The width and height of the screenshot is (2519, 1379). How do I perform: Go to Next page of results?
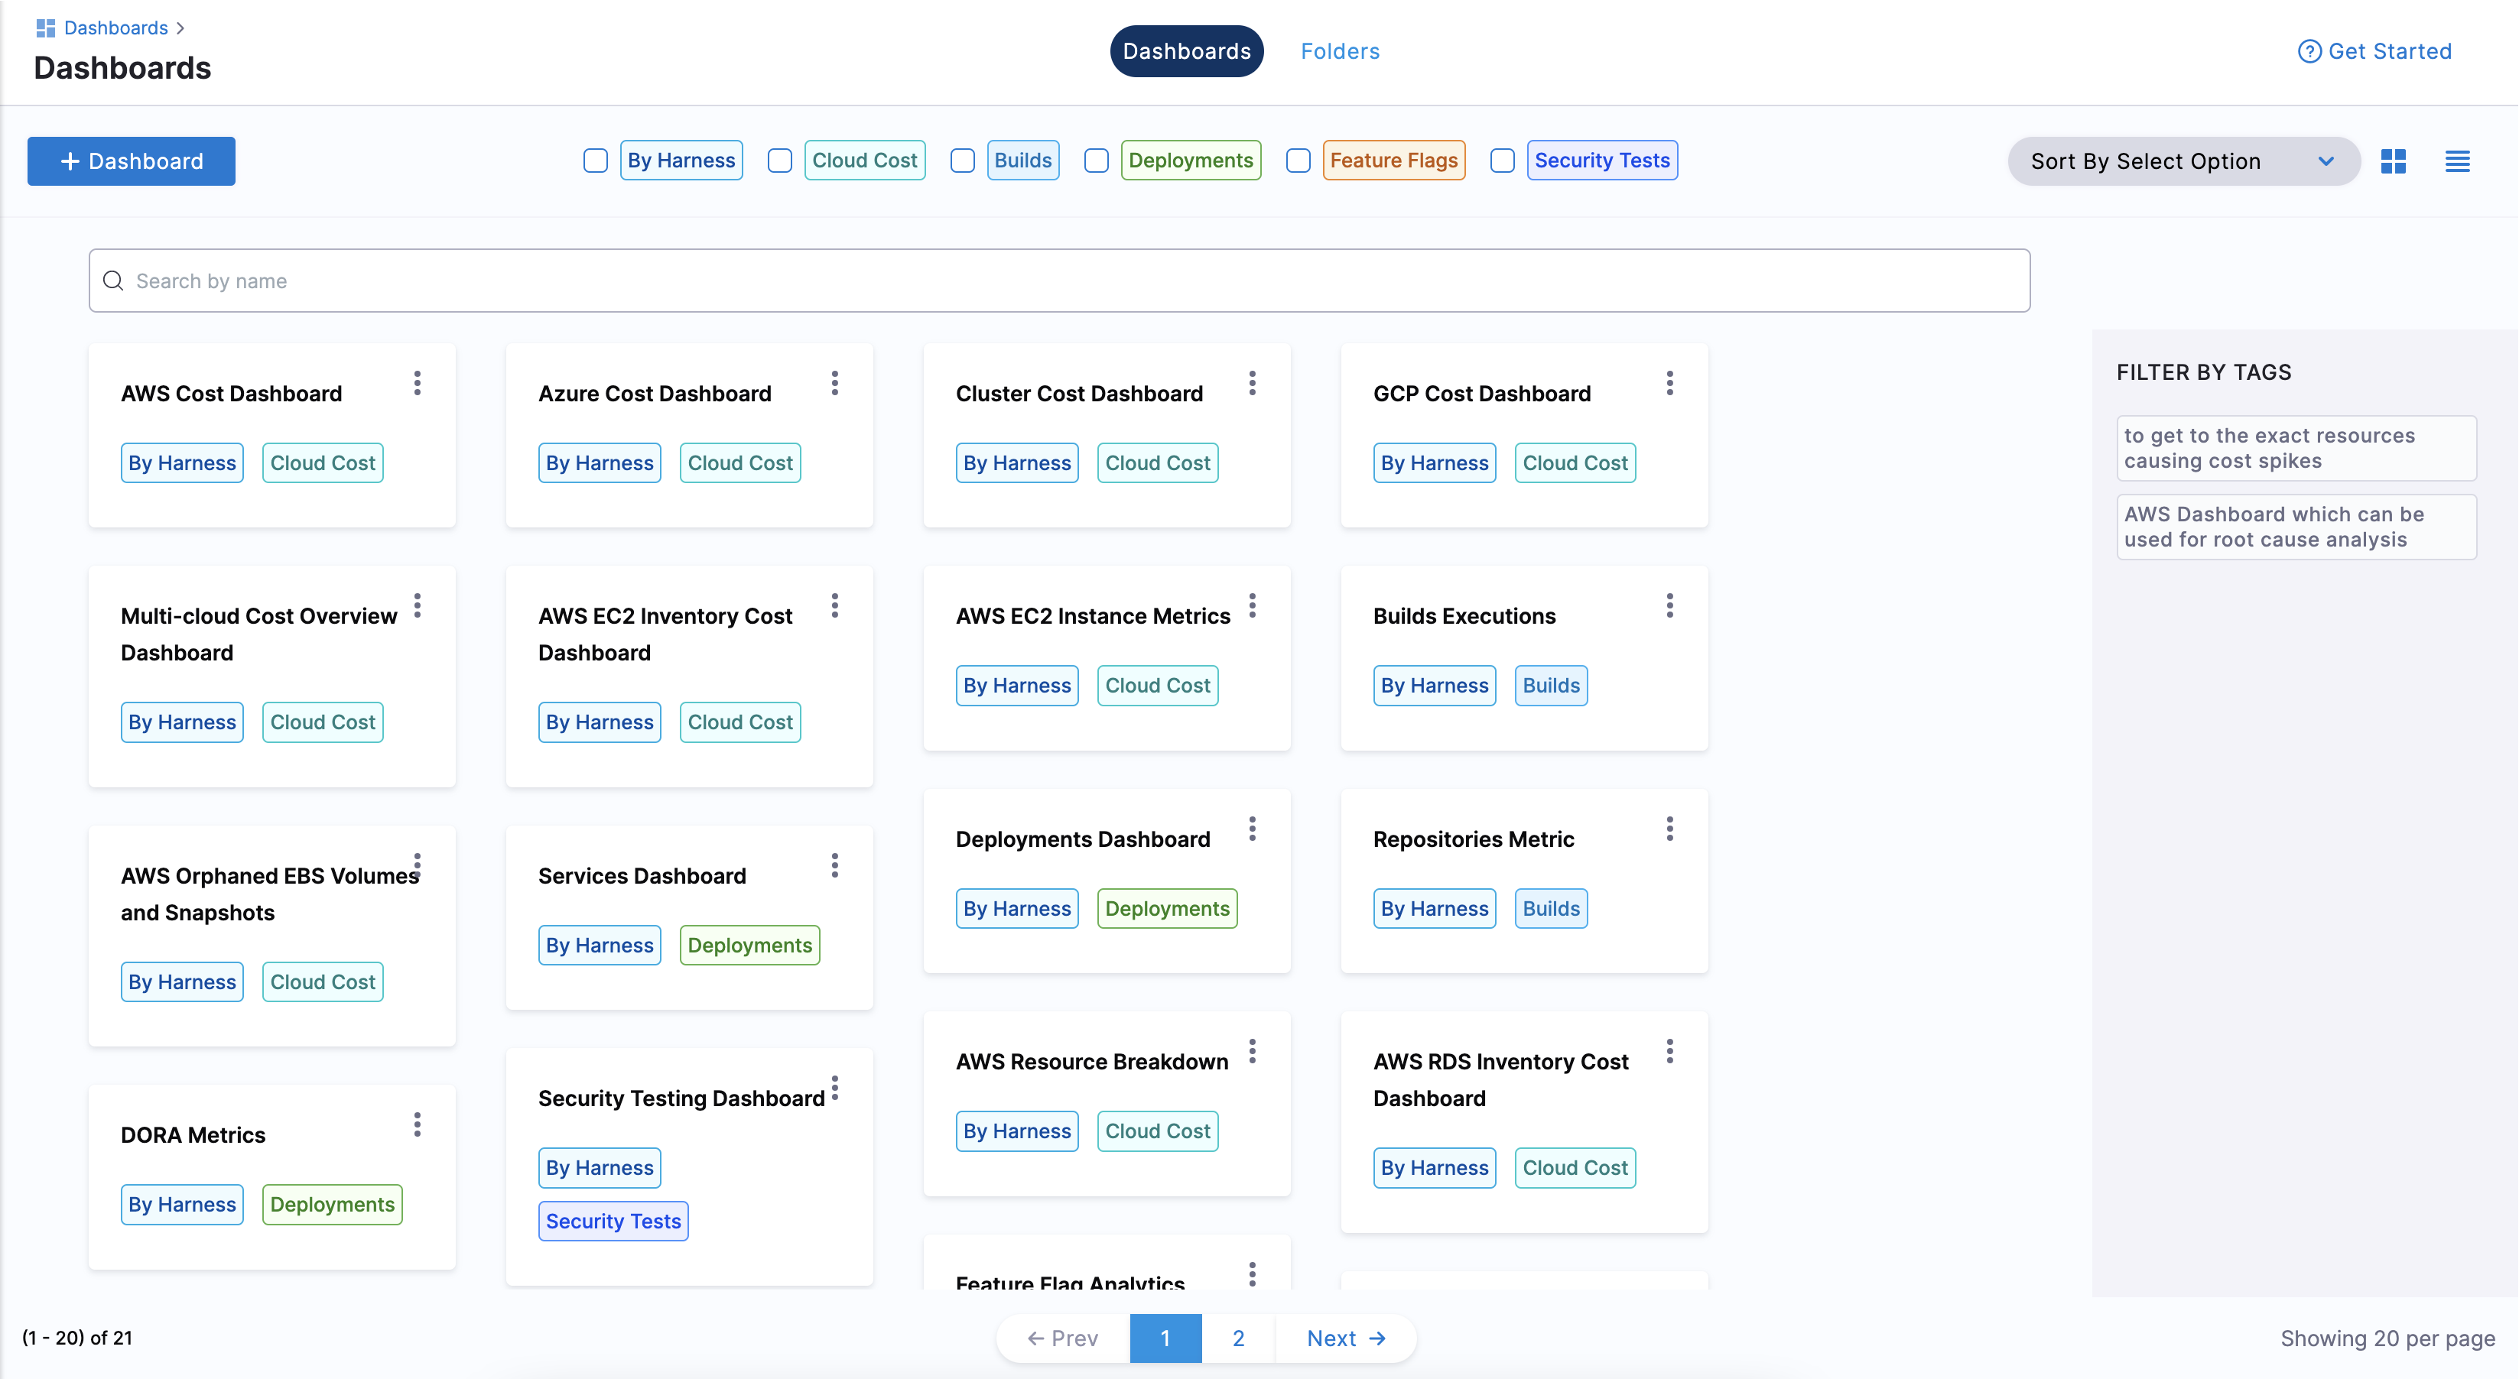(x=1346, y=1338)
